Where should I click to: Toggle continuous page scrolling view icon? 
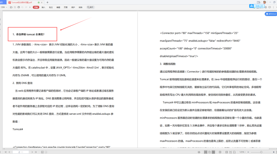[x=205, y=152]
